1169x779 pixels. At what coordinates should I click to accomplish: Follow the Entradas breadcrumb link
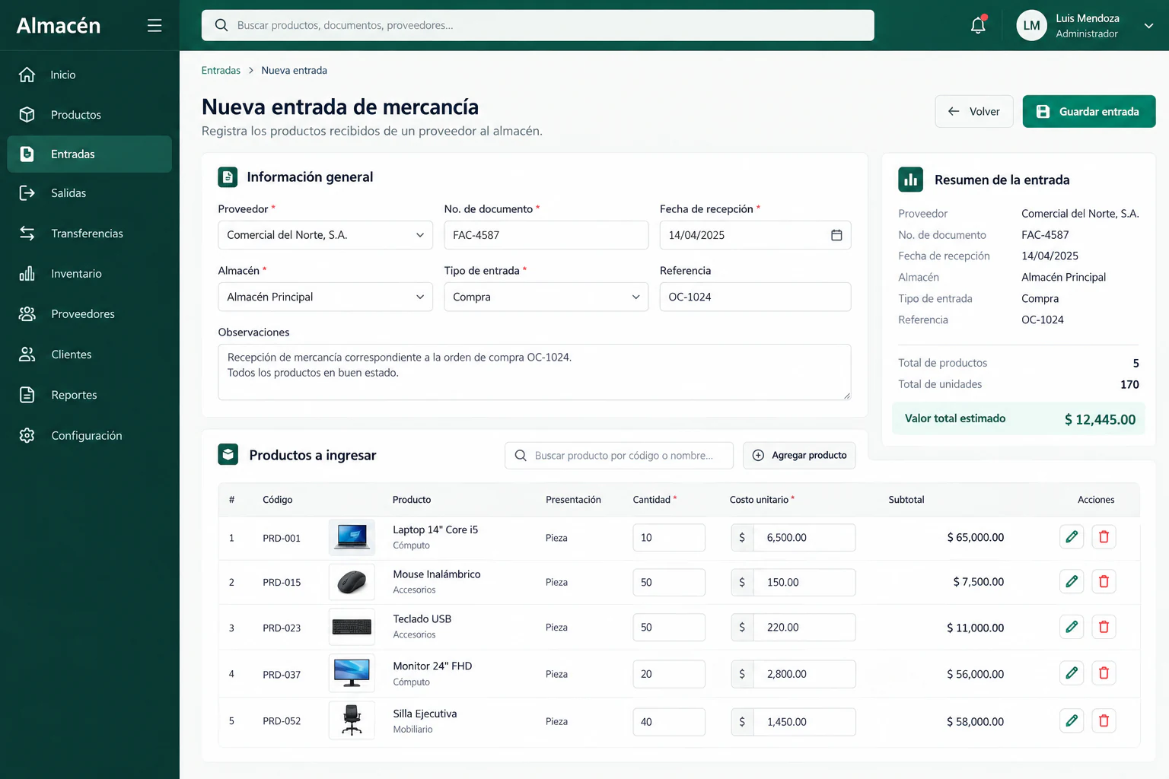tap(221, 70)
